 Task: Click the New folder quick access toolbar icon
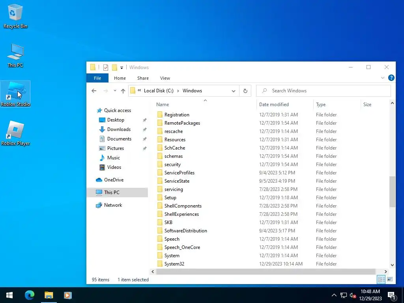pos(114,67)
